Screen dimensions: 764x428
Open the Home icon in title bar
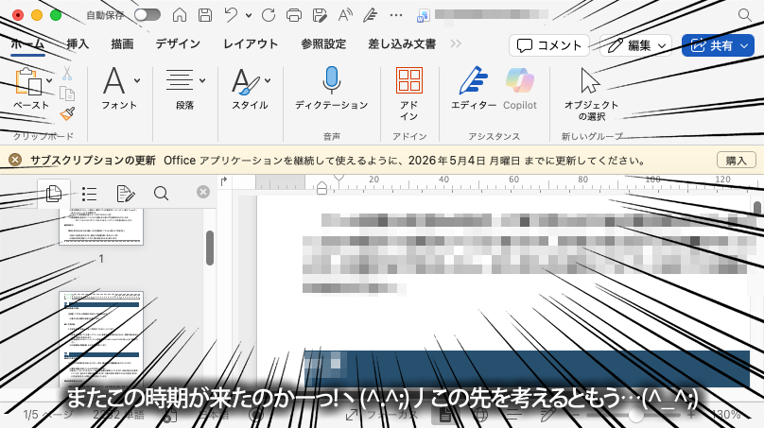tap(180, 15)
